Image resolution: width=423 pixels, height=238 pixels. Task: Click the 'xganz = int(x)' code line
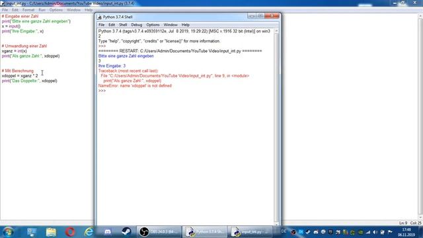[14, 51]
